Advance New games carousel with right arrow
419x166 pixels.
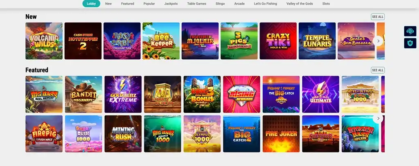tap(378, 41)
